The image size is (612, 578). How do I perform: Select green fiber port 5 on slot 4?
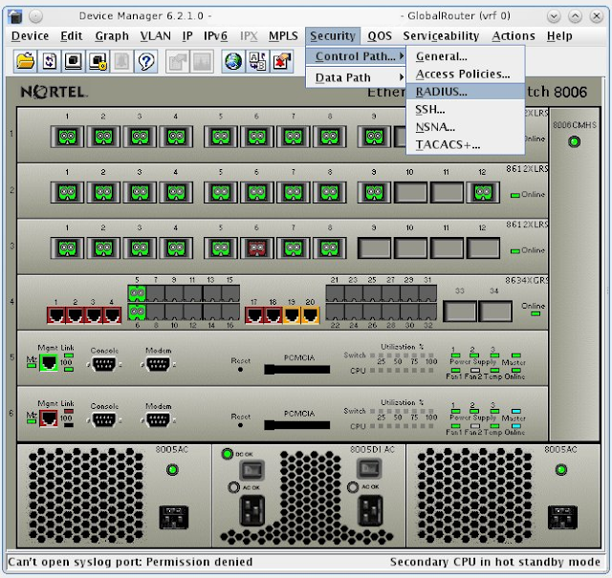click(x=137, y=293)
